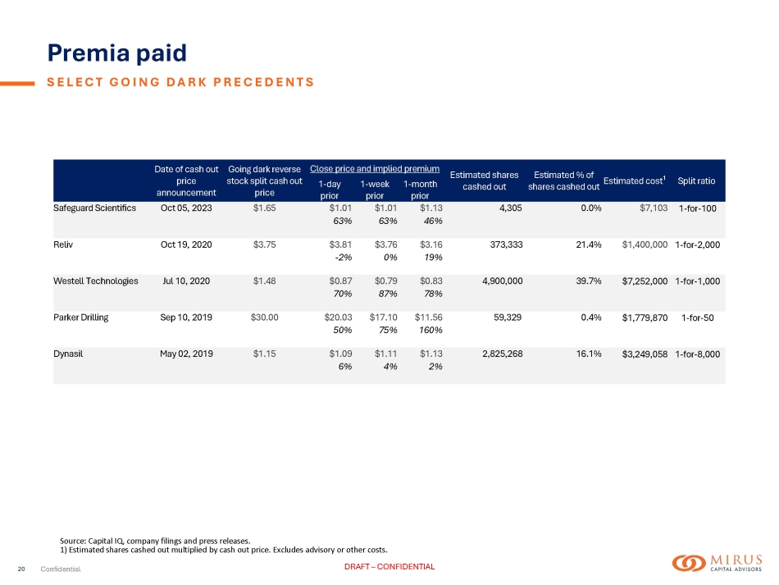
Task: Click Parker Drilling's 1-week price '$17.10'
Action: click(x=383, y=317)
